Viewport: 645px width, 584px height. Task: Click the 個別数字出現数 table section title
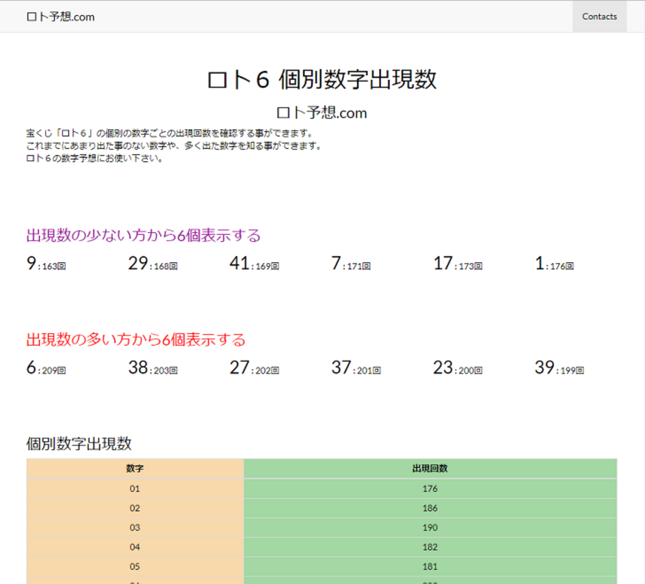point(79,444)
